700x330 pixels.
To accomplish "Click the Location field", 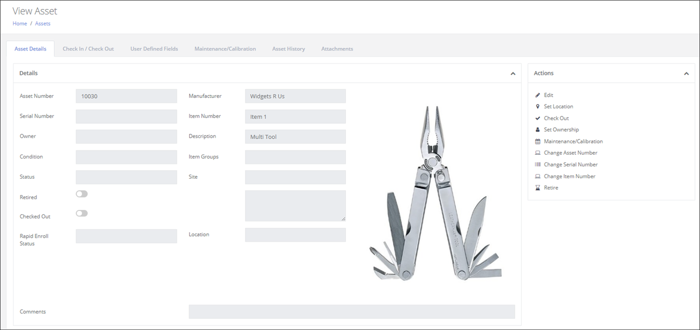I will [x=295, y=235].
